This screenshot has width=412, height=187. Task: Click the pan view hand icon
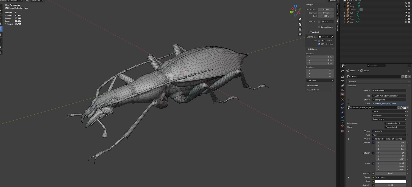click(x=300, y=24)
